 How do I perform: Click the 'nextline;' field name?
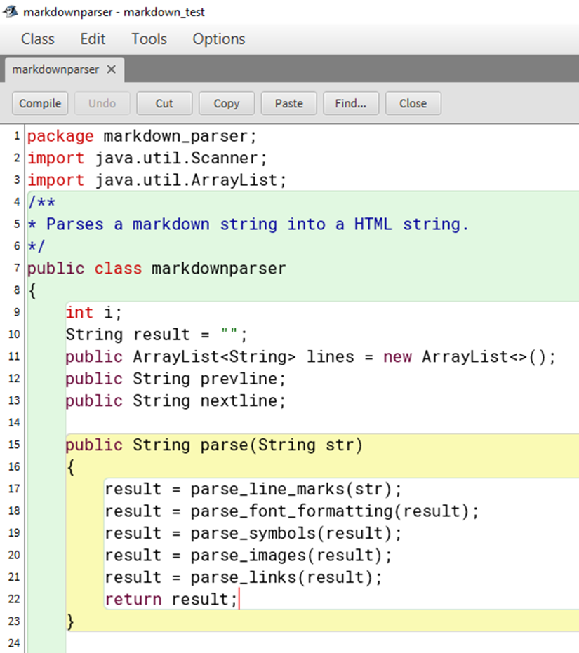243,401
